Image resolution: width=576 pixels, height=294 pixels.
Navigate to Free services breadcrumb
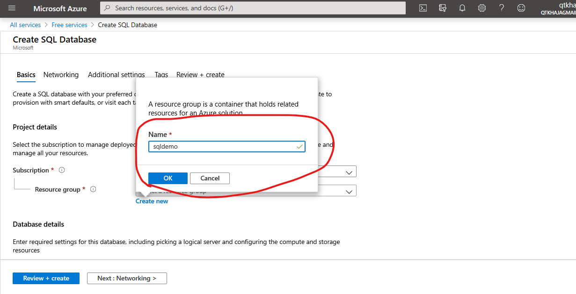pyautogui.click(x=69, y=25)
